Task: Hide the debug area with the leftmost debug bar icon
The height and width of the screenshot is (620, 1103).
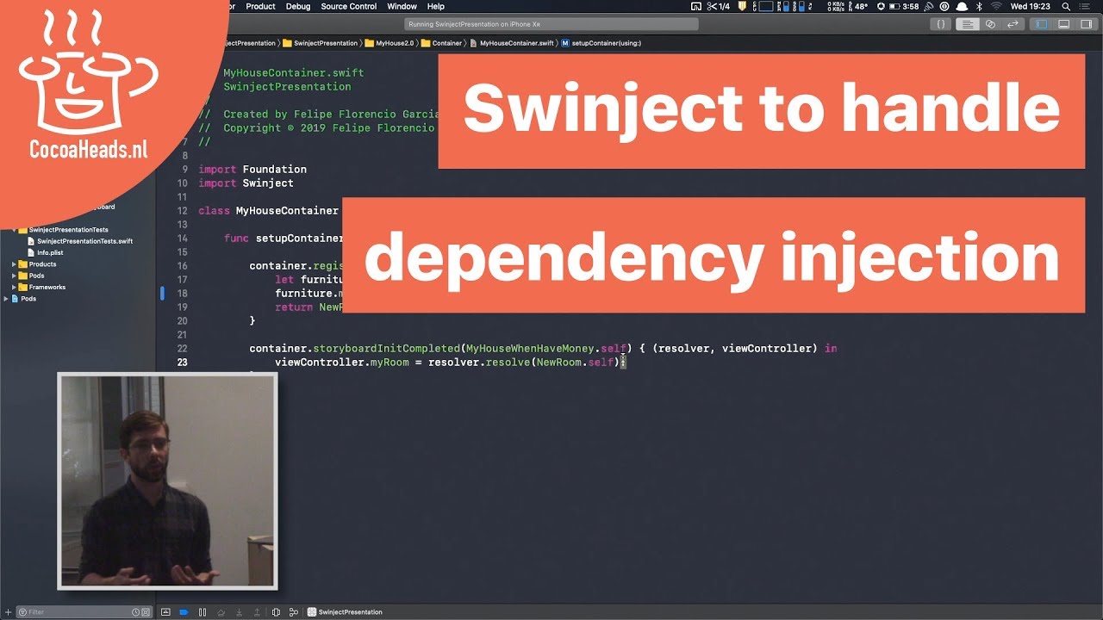Action: tap(165, 612)
